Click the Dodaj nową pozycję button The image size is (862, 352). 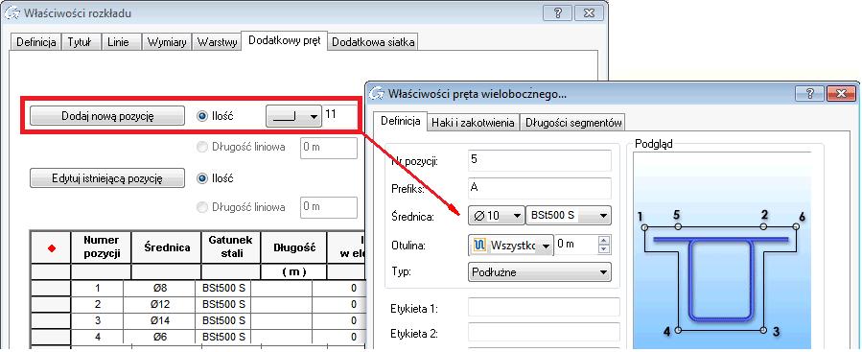coord(107,116)
